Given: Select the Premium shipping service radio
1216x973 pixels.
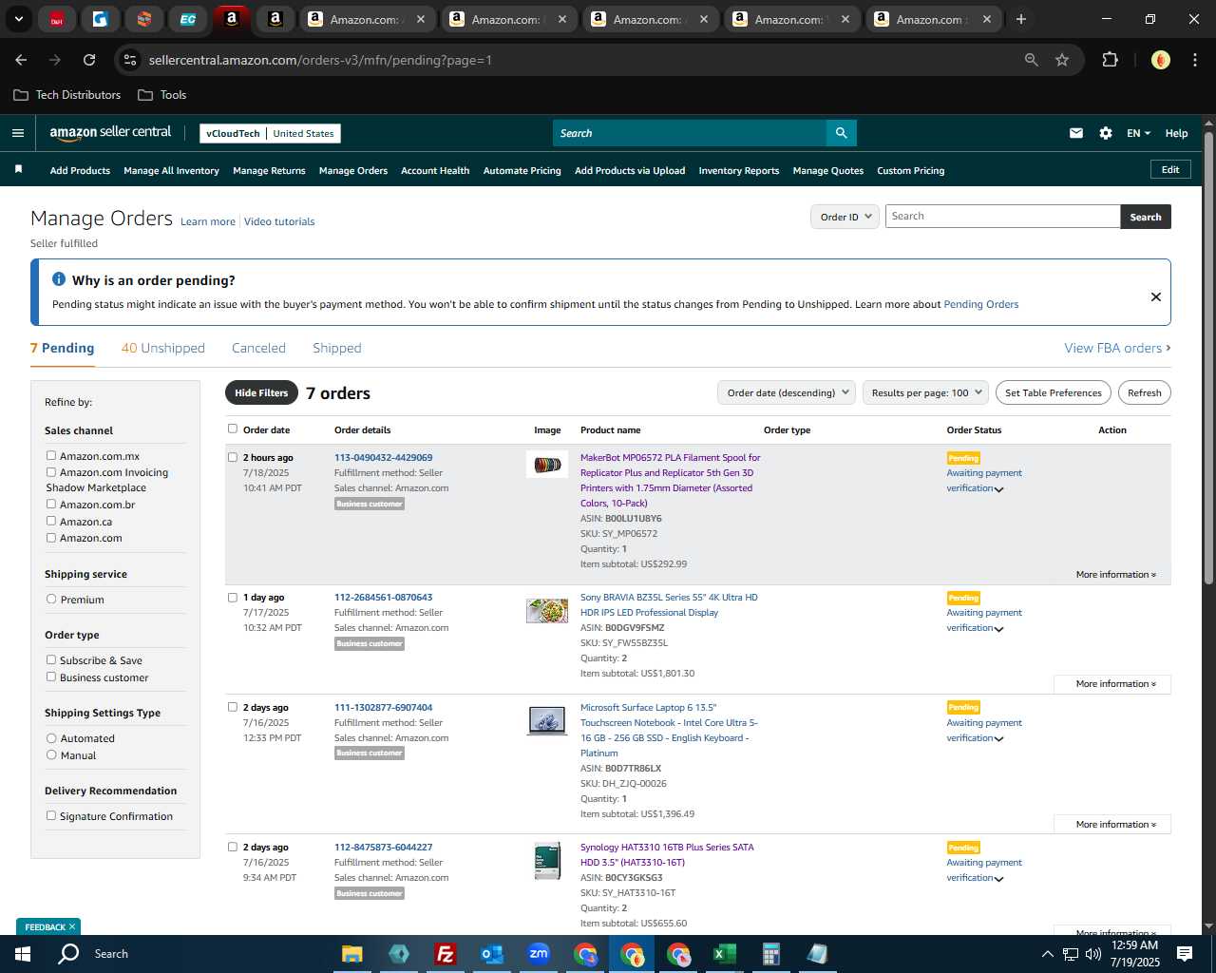Looking at the screenshot, I should point(51,599).
